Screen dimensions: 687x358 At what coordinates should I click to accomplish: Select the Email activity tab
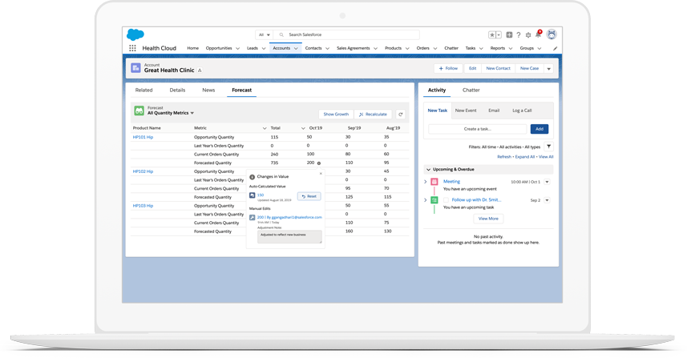click(494, 111)
